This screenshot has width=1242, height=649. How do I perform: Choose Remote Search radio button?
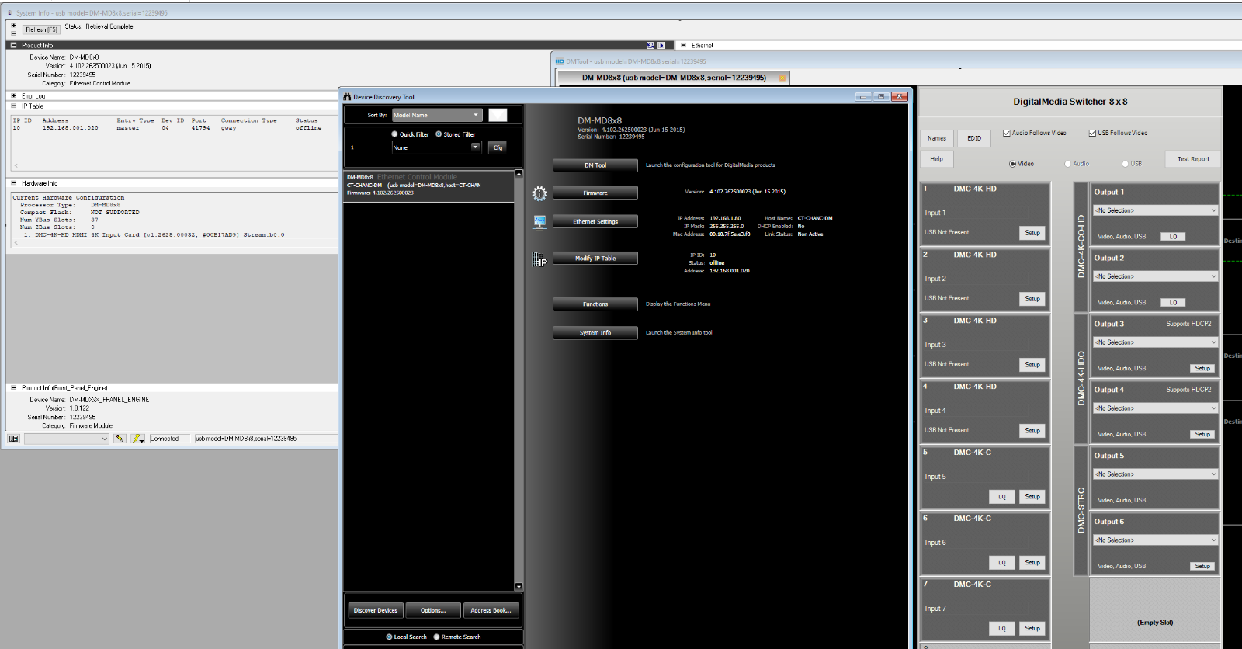pos(436,637)
